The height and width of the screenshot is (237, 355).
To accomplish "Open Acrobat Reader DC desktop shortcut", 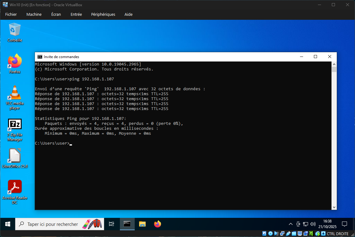I will (15, 187).
